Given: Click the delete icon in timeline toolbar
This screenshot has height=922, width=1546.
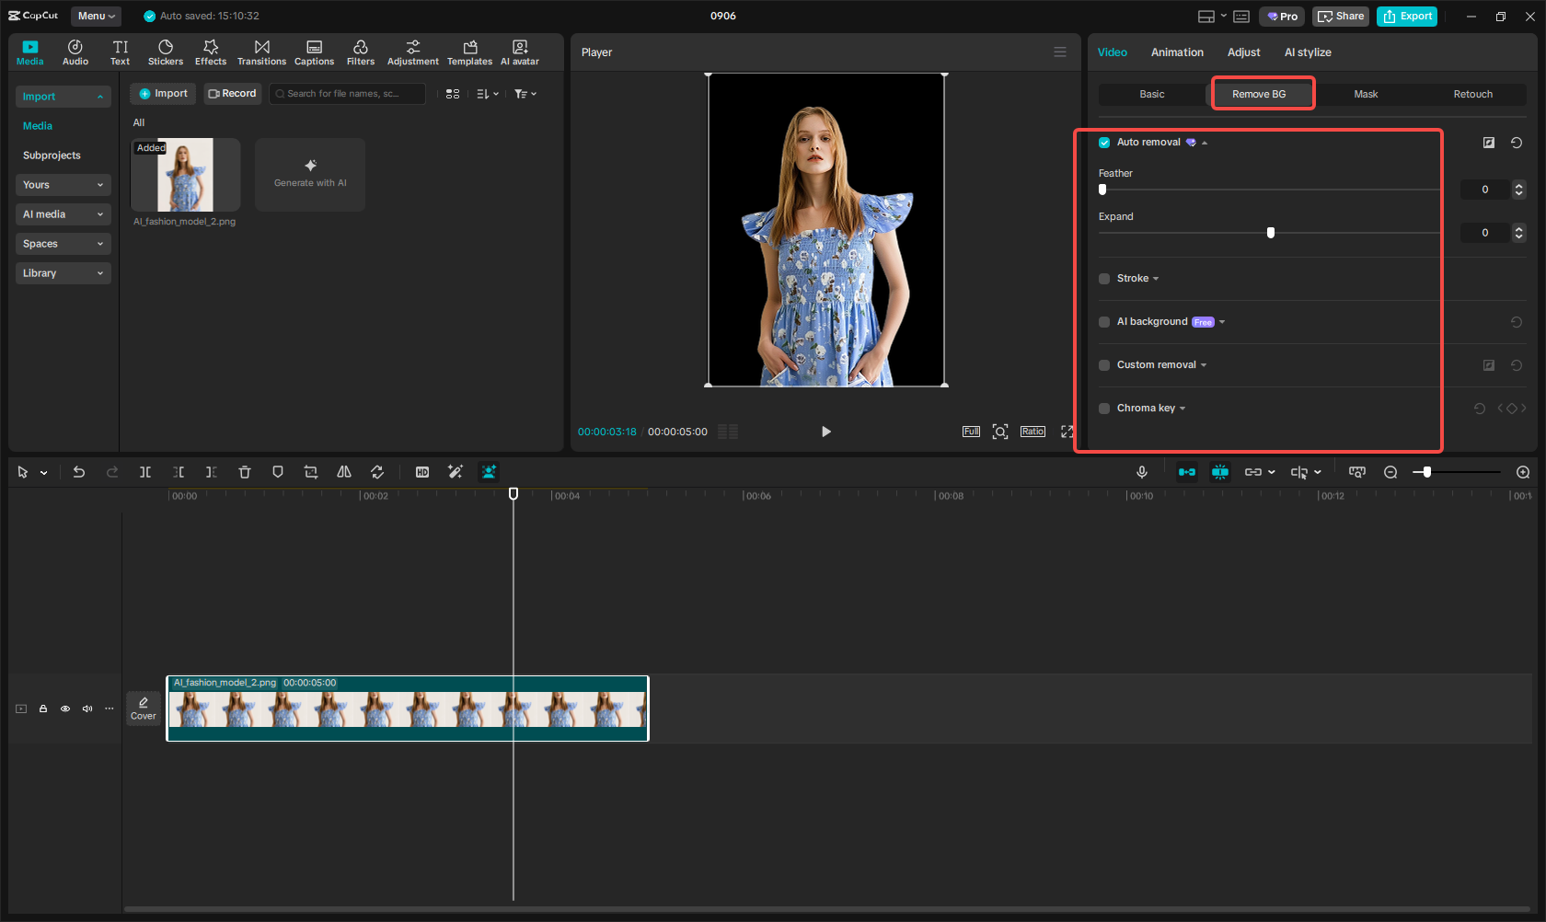Looking at the screenshot, I should coord(245,472).
